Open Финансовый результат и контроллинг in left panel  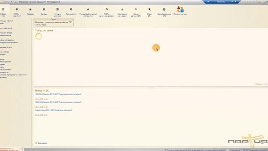[13, 75]
